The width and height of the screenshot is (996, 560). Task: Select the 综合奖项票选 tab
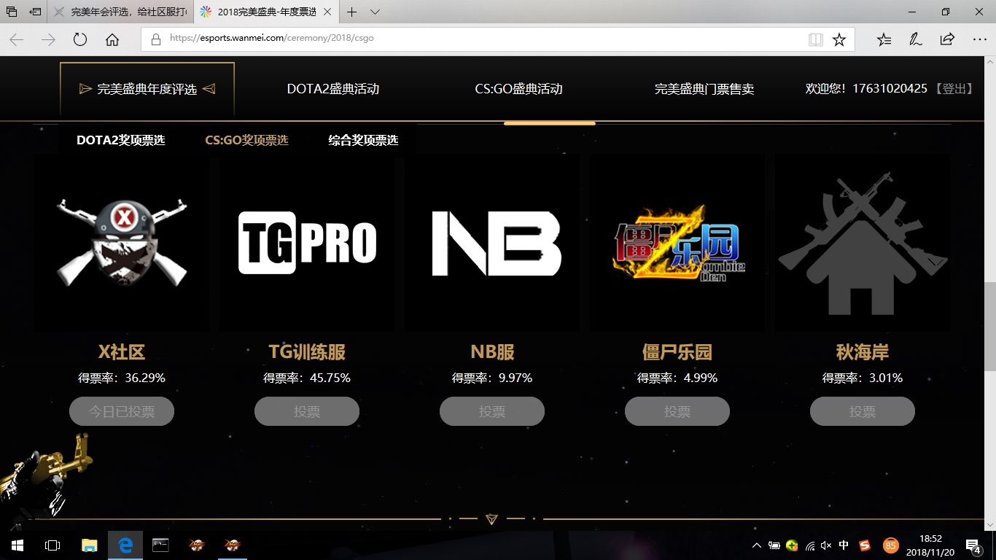(363, 140)
